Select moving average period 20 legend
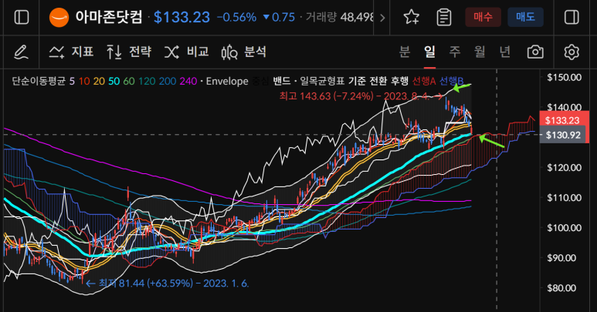The image size is (597, 312). [99, 81]
